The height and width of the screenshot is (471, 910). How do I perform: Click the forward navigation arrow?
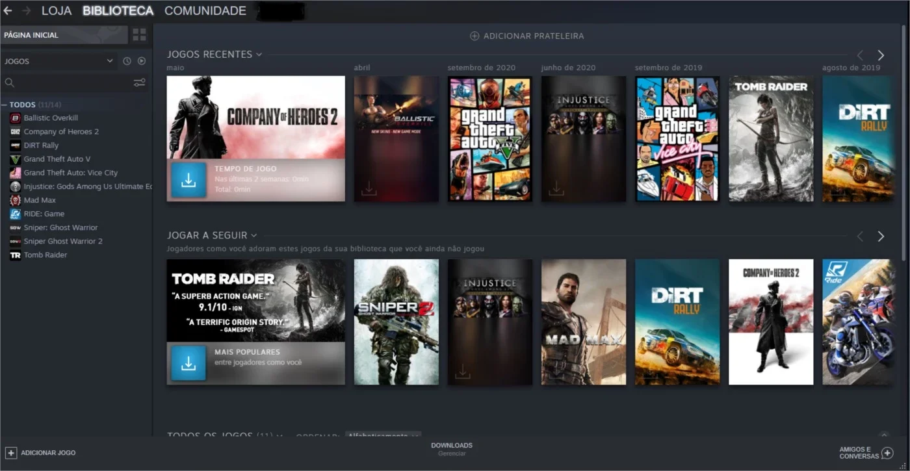(x=27, y=11)
